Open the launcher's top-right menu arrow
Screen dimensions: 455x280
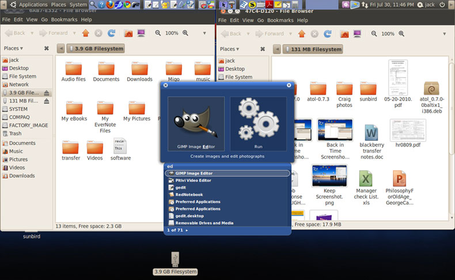point(289,85)
